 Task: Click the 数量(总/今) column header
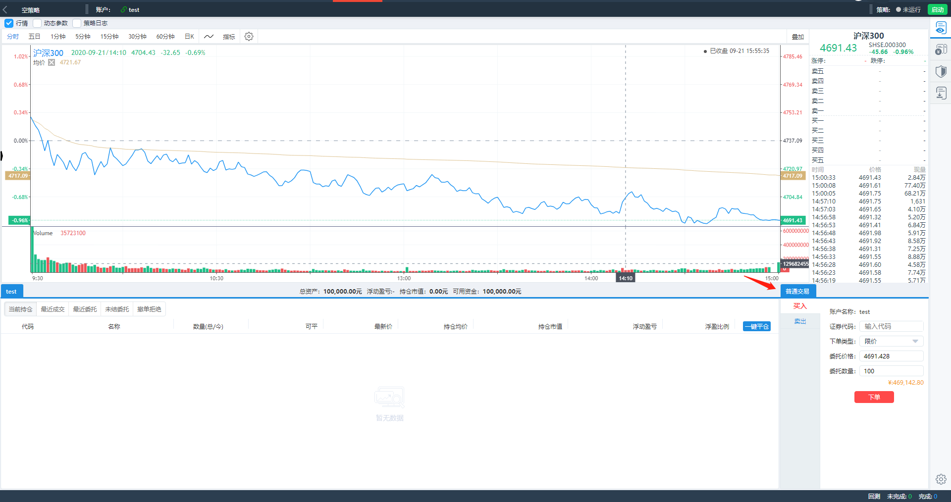208,326
